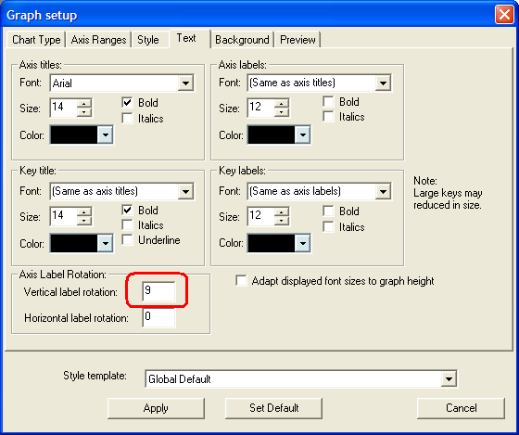Image resolution: width=519 pixels, height=435 pixels.
Task: Toggle Italics for Axis titles
Action: (128, 119)
